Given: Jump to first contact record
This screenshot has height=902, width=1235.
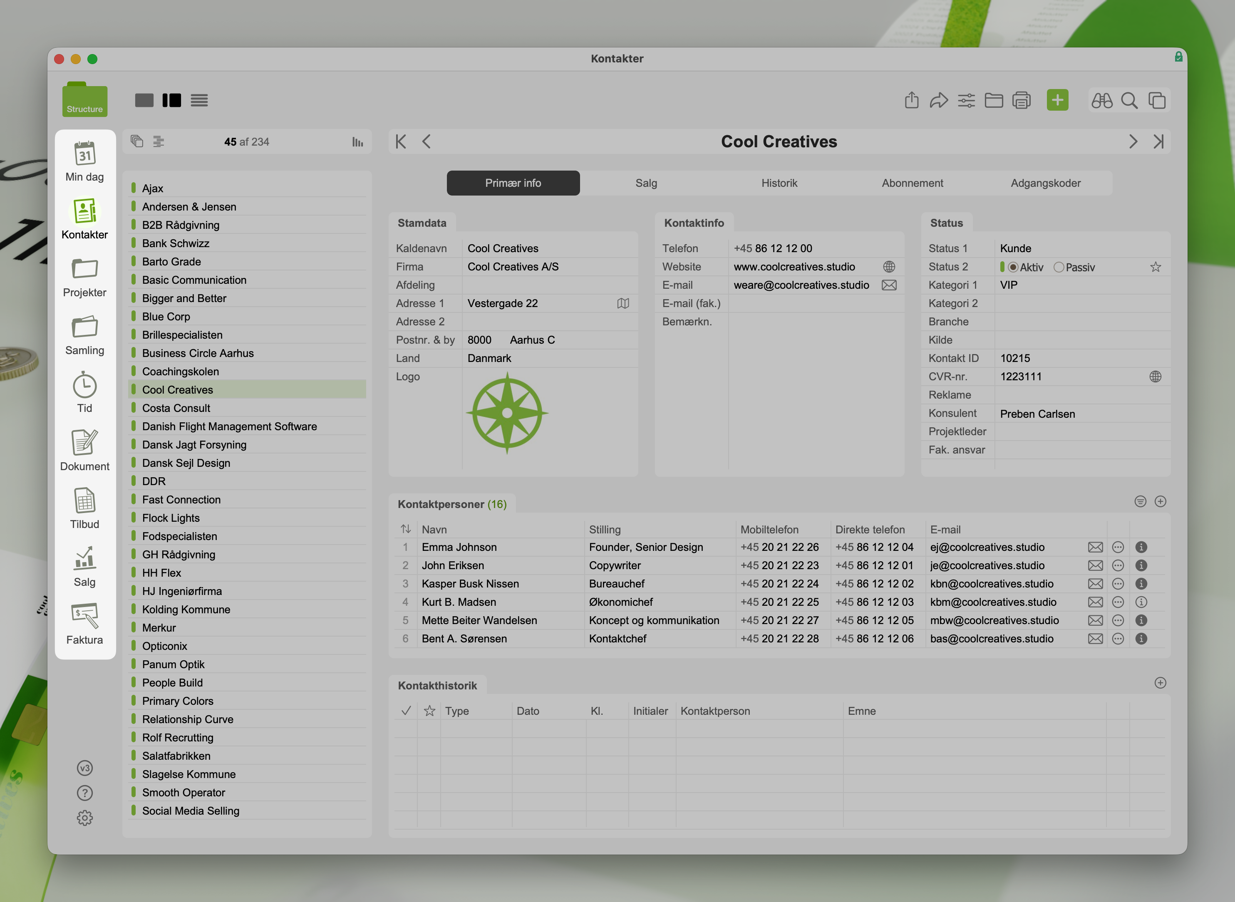Looking at the screenshot, I should point(401,142).
